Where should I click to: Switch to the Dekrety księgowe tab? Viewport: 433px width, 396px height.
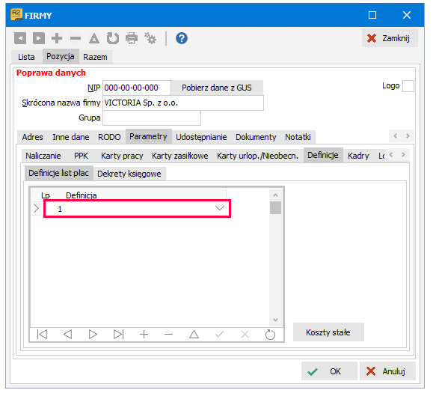129,174
